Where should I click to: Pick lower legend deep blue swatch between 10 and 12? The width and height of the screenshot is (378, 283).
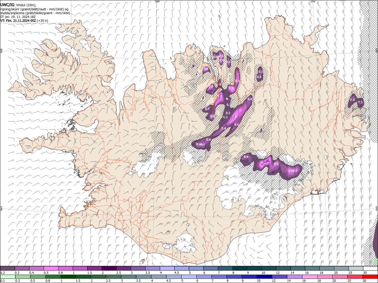[264, 277]
